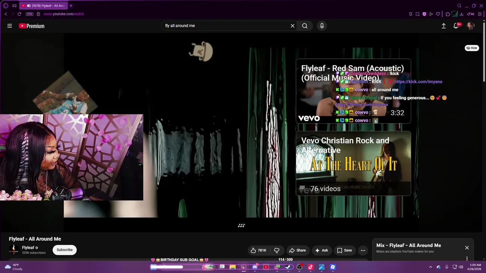Open Steam from the taskbar
The image size is (486, 273).
(x=288, y=267)
